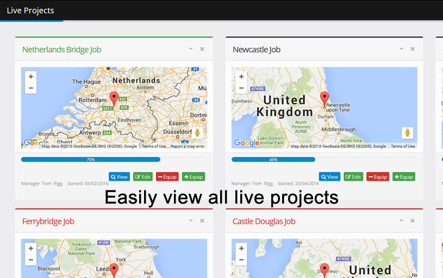Open Ferrybridge Job title
Screen dimensions: 443x278
coord(48,221)
